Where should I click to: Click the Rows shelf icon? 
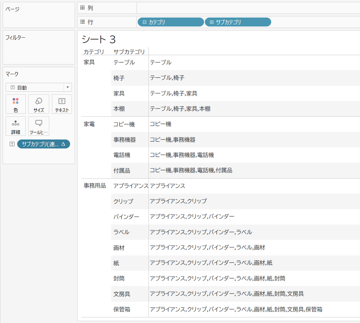tap(82, 22)
